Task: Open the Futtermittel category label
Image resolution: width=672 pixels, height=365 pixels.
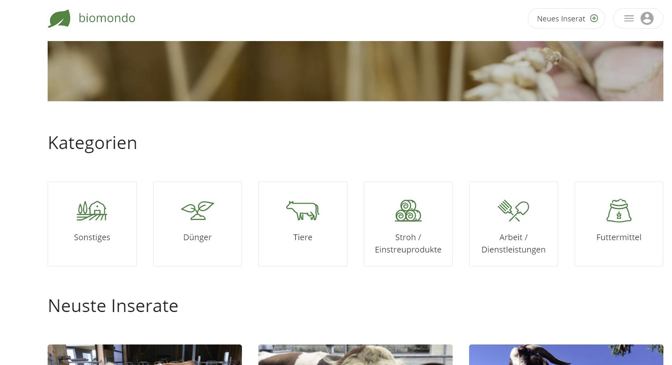Action: pyautogui.click(x=619, y=237)
